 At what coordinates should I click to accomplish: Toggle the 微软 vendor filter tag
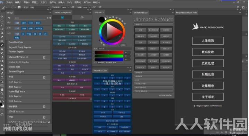[31, 29]
